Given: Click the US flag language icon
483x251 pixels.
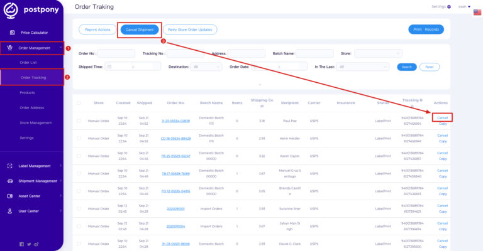Looking at the screenshot, I should [476, 11].
